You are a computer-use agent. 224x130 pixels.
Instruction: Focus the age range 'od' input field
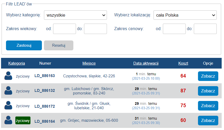point(65,29)
